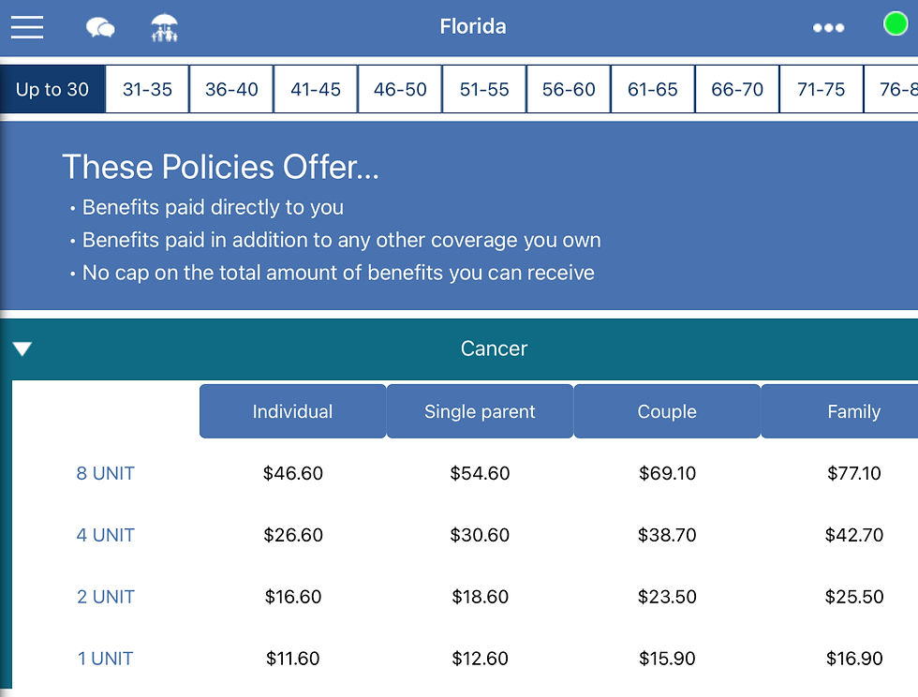
Task: Open the three-dots more options
Action: click(828, 28)
